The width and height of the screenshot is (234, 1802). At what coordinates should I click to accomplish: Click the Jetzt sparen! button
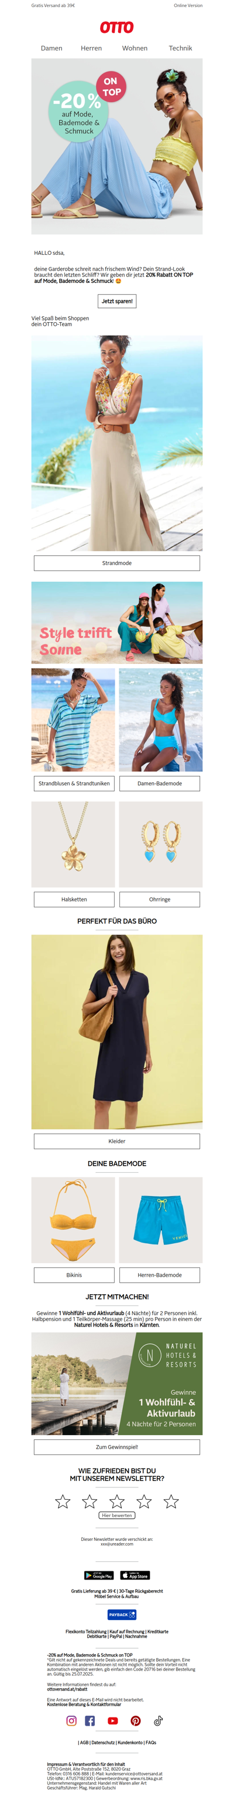point(117,301)
